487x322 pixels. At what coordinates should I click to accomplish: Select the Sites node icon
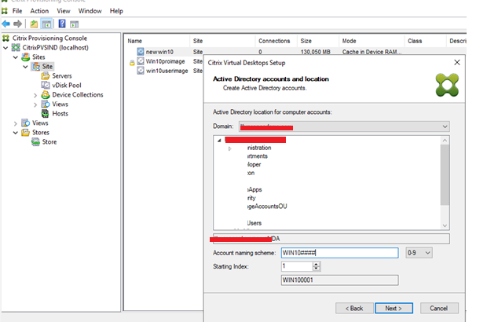[x=26, y=57]
